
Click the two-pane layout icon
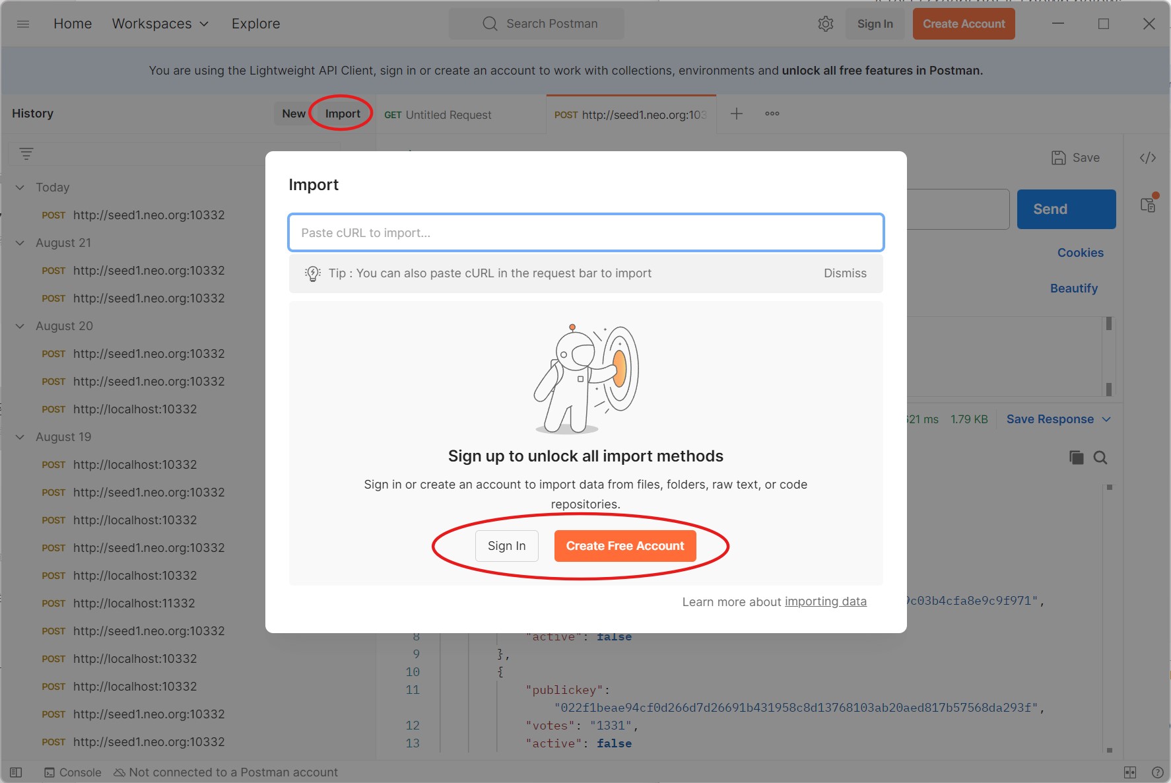1130,772
